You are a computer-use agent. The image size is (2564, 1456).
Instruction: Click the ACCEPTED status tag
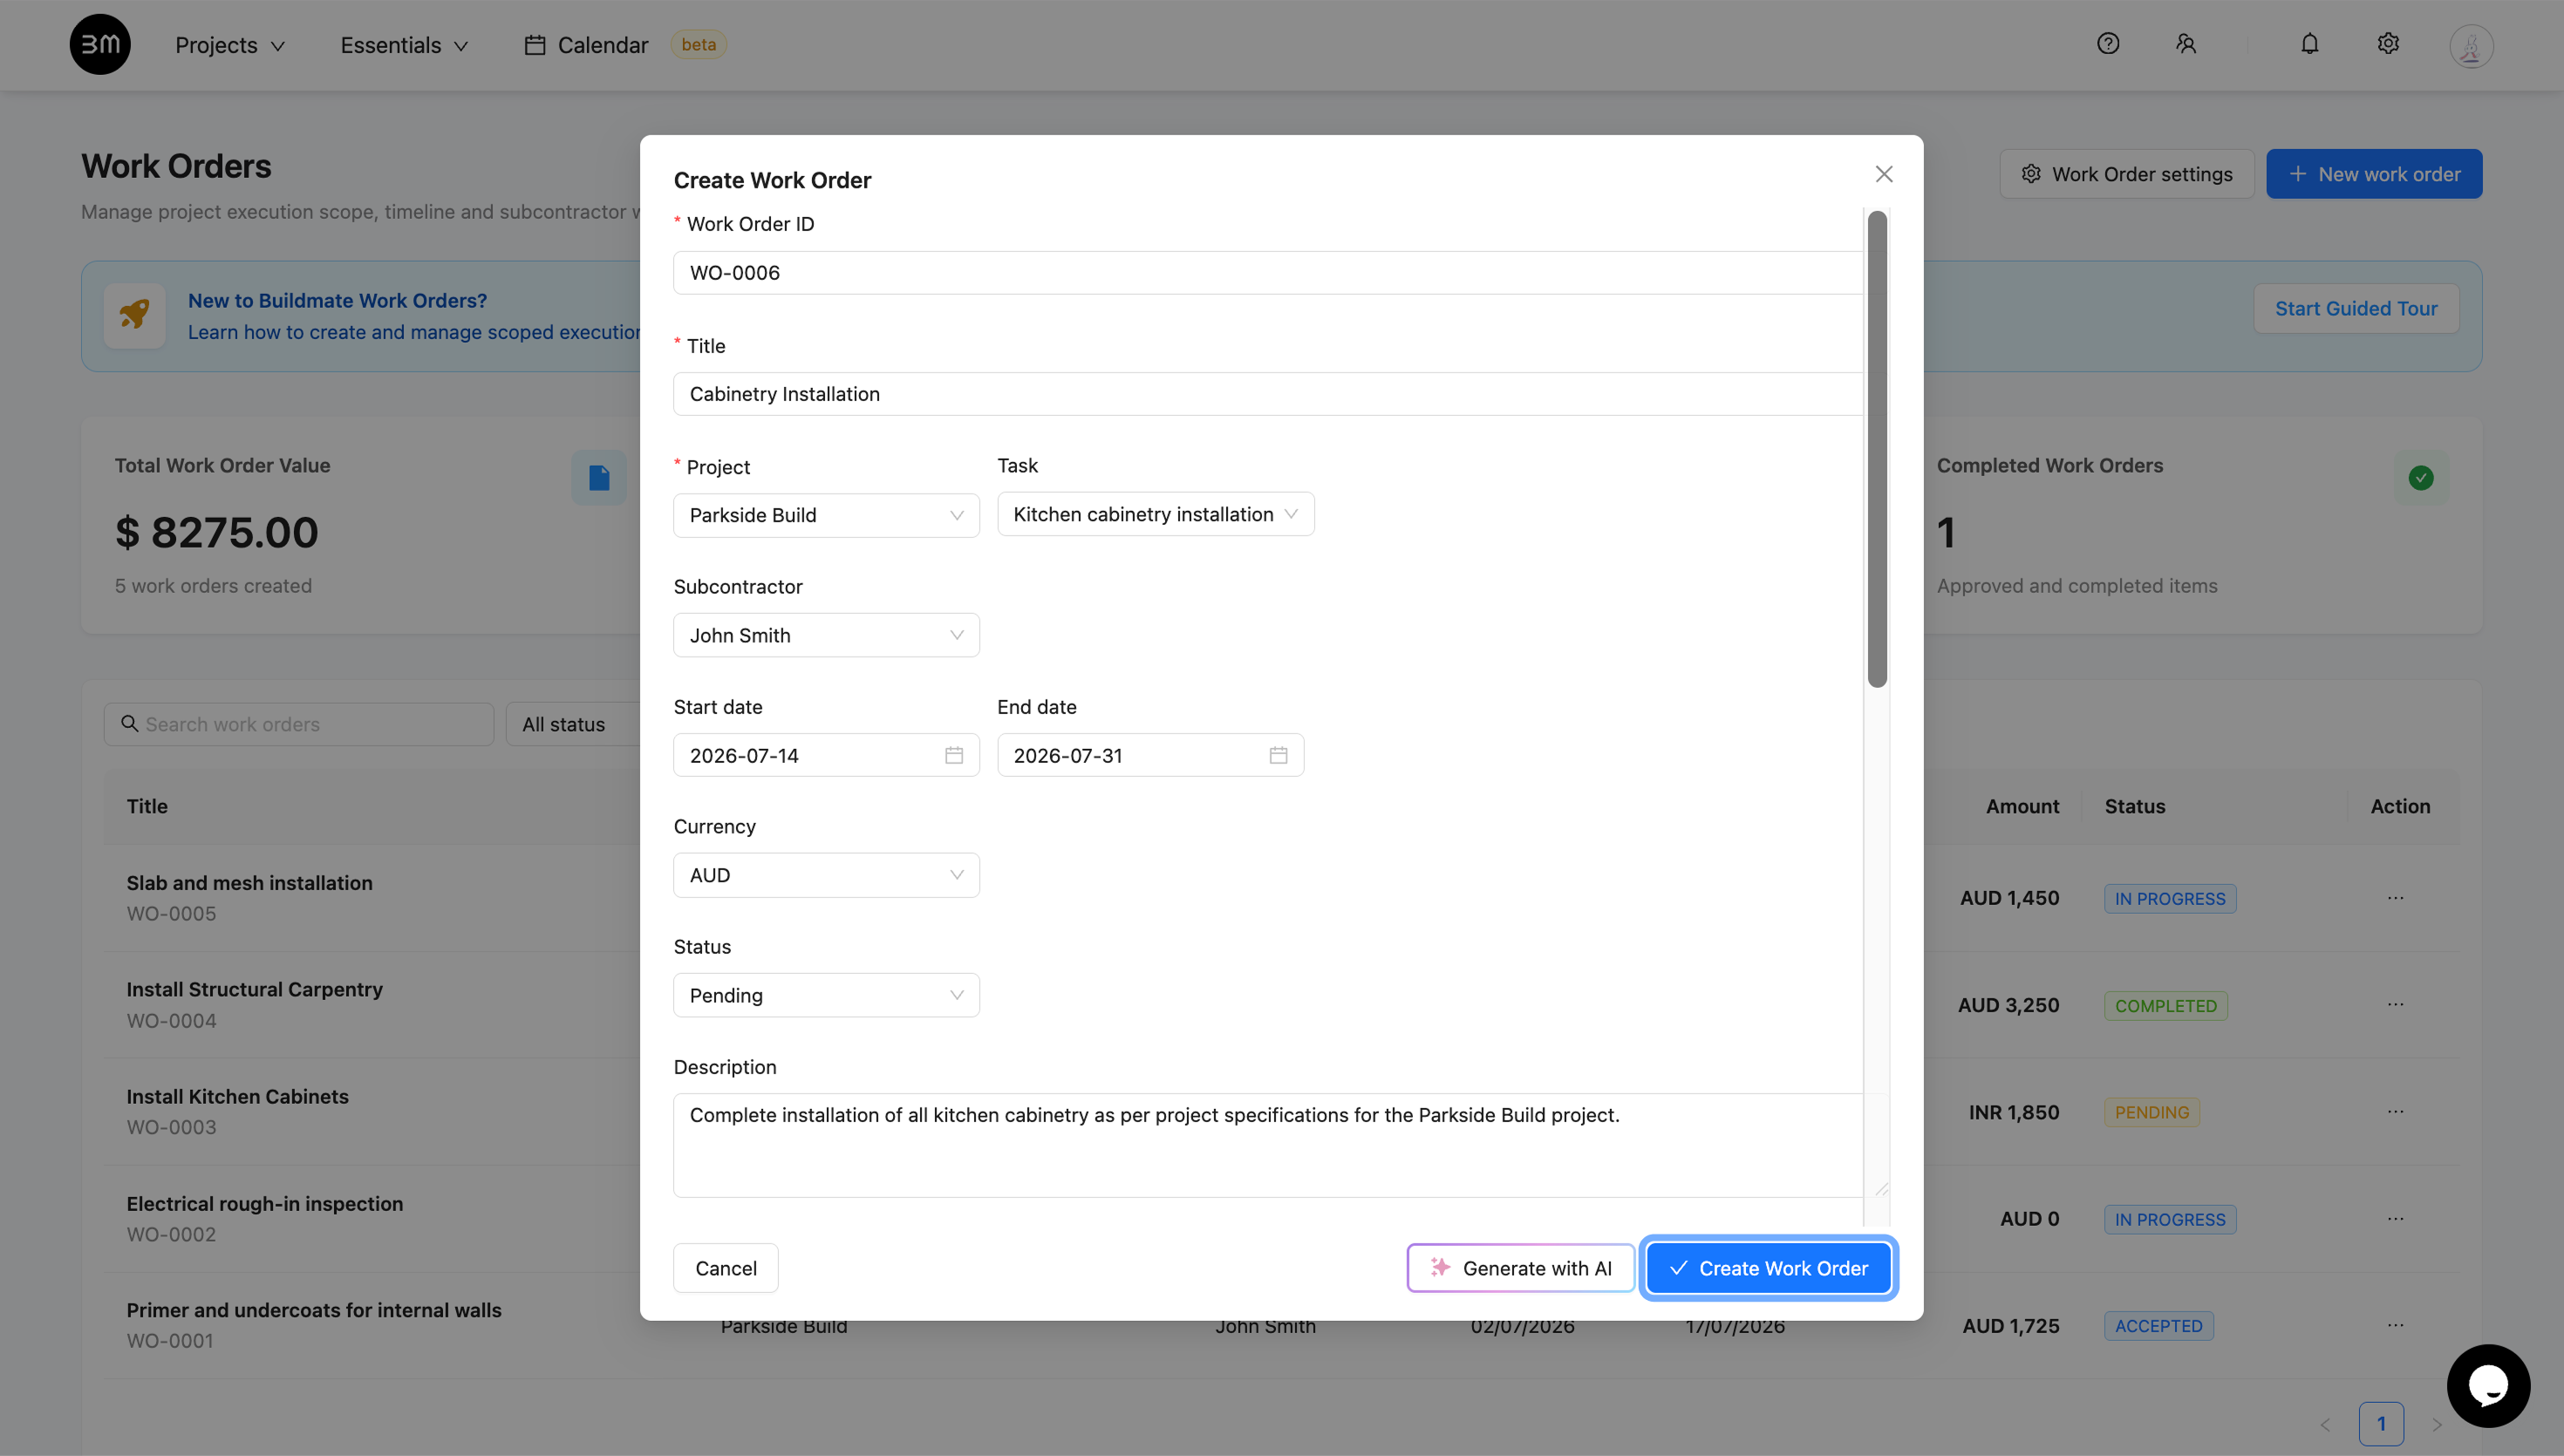point(2159,1325)
